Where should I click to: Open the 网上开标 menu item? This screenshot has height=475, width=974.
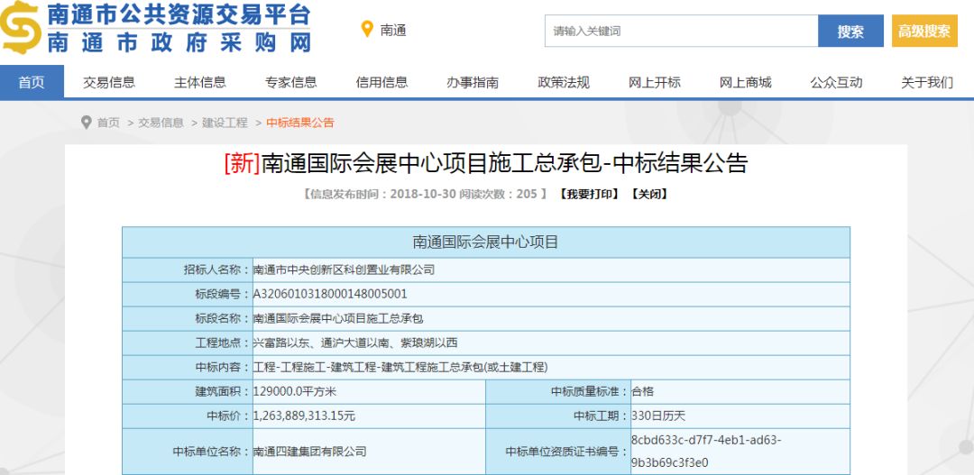(654, 82)
